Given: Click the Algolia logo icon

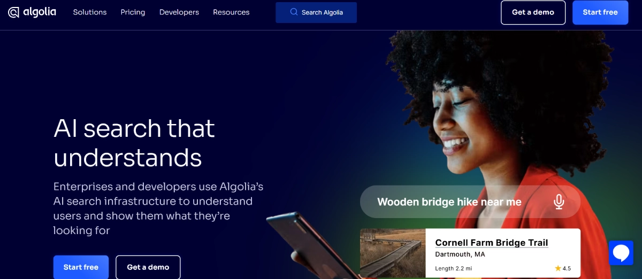Looking at the screenshot, I should pos(14,12).
